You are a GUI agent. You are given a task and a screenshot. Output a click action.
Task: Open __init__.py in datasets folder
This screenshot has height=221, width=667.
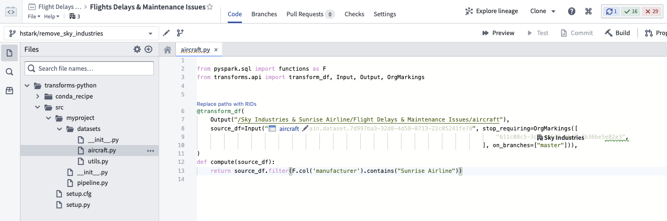103,140
